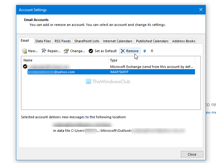Click the Change account icon

(66, 51)
